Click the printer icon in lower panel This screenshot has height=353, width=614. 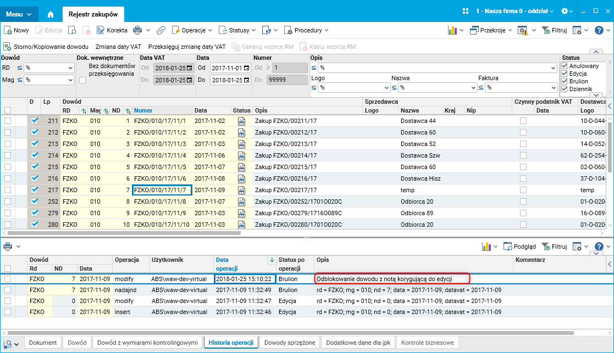point(8,246)
